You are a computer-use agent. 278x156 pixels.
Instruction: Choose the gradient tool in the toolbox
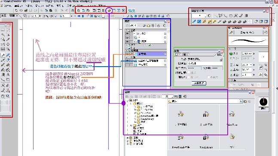pos(3,74)
